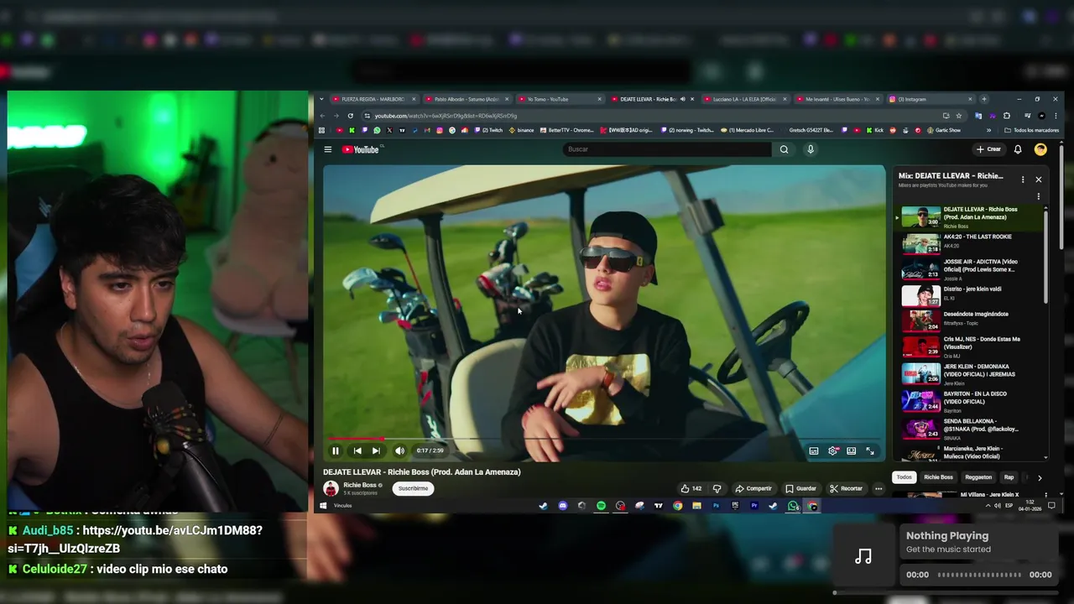Screen dimensions: 1074x604
Task: Switch to Me levanté - Ulises Bueno tab
Action: coord(837,99)
